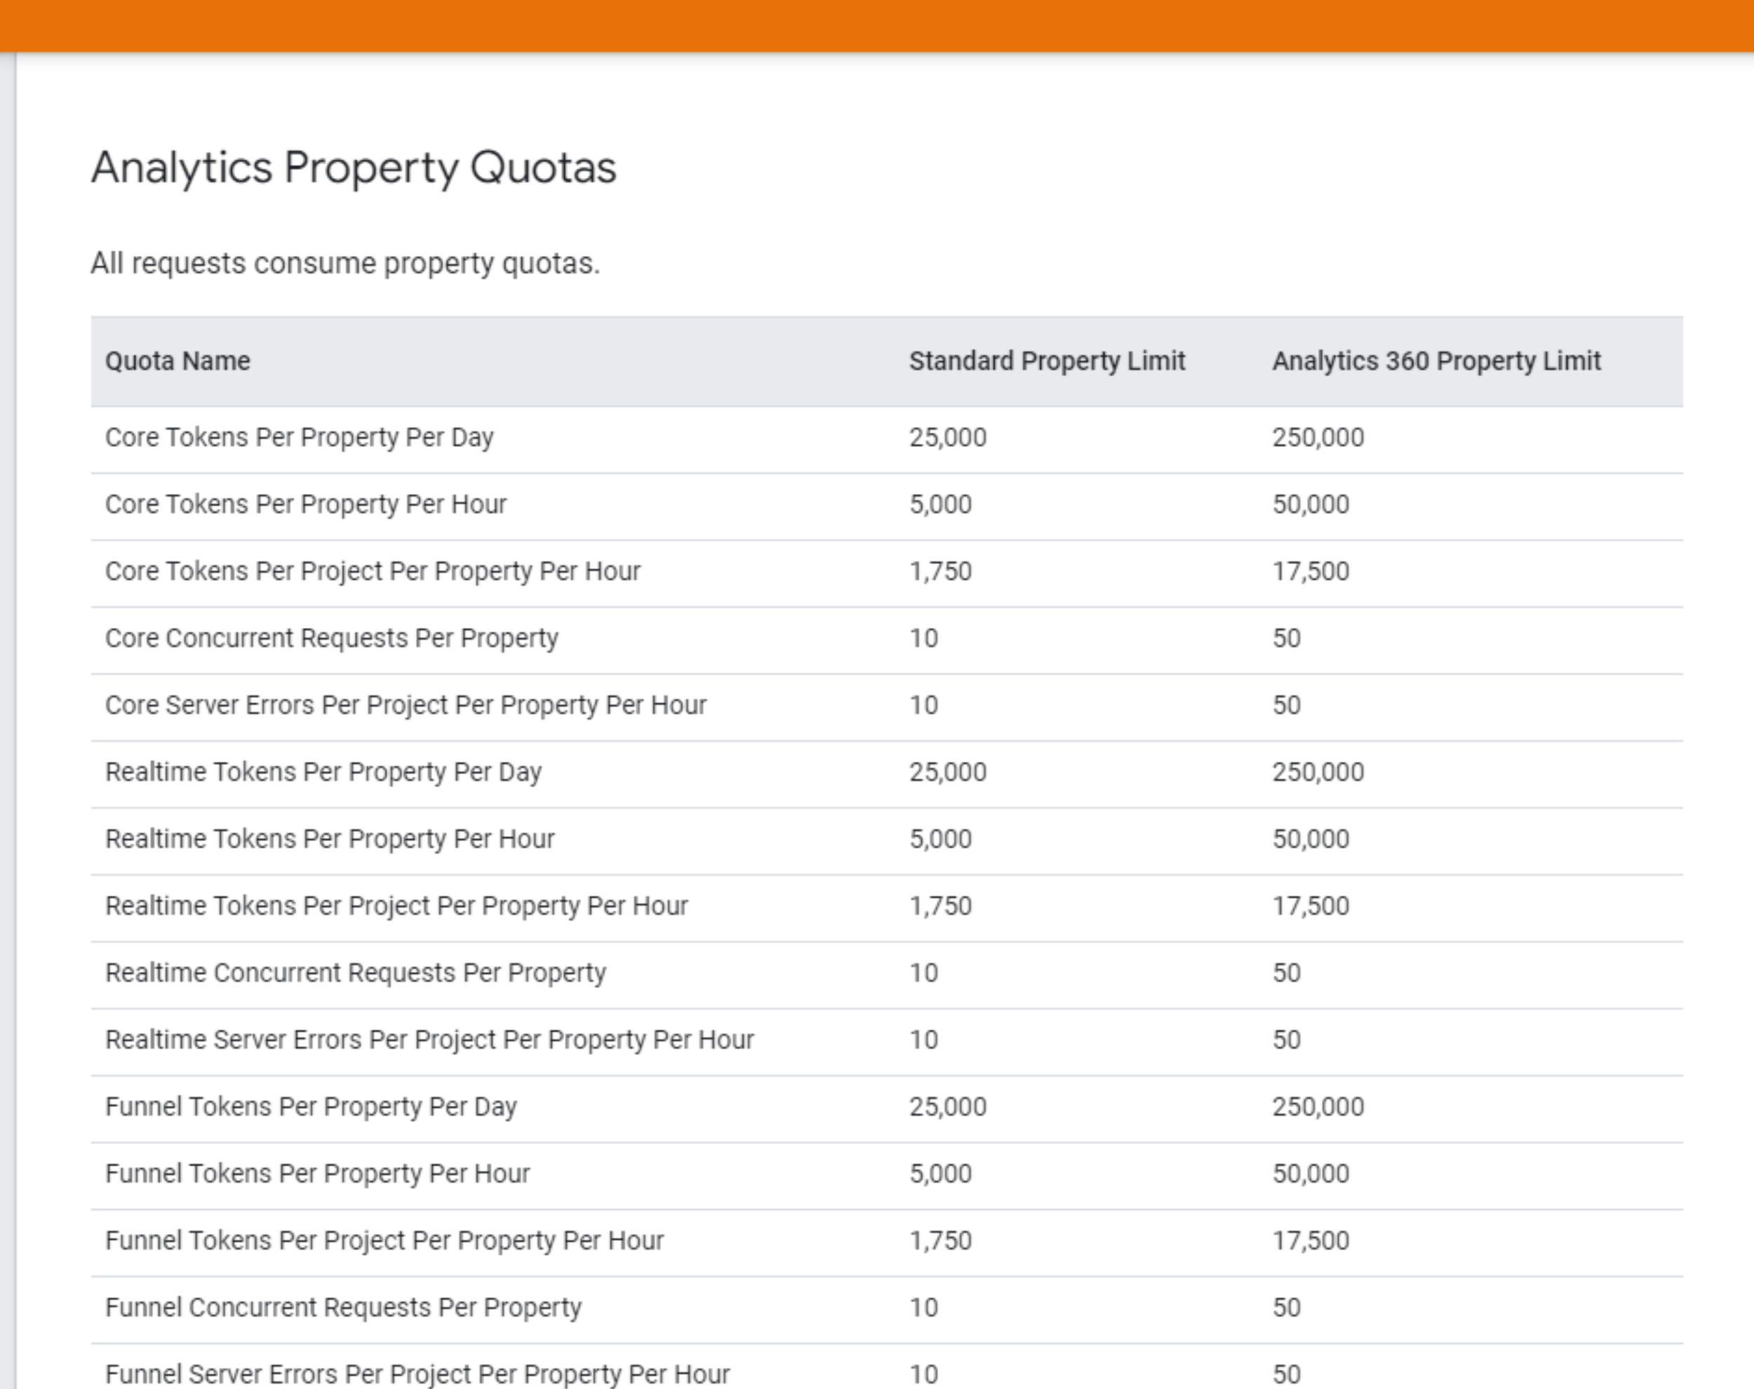
Task: Select the sentence All requests consume property quotas
Action: point(346,264)
